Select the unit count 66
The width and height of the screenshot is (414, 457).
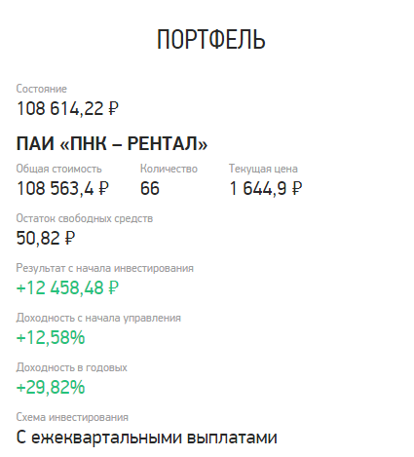point(150,188)
